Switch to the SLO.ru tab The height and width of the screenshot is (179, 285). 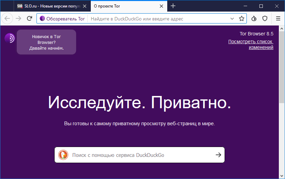coord(52,6)
